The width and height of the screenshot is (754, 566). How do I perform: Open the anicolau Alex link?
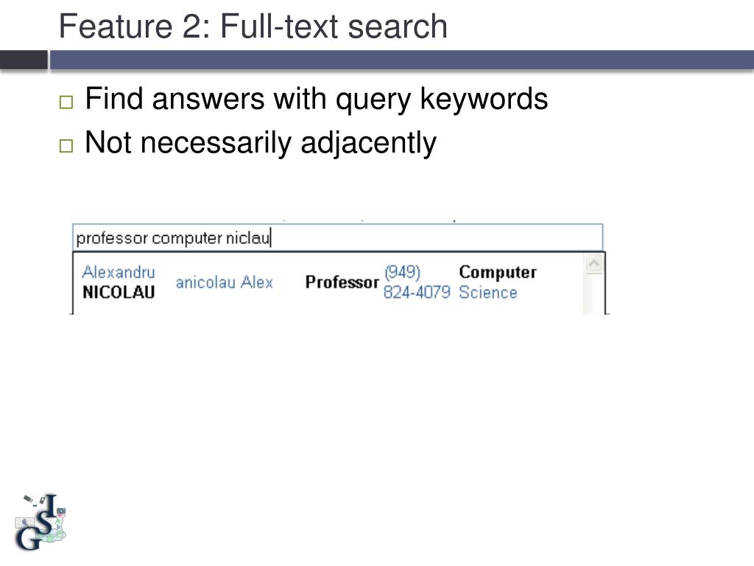(224, 282)
